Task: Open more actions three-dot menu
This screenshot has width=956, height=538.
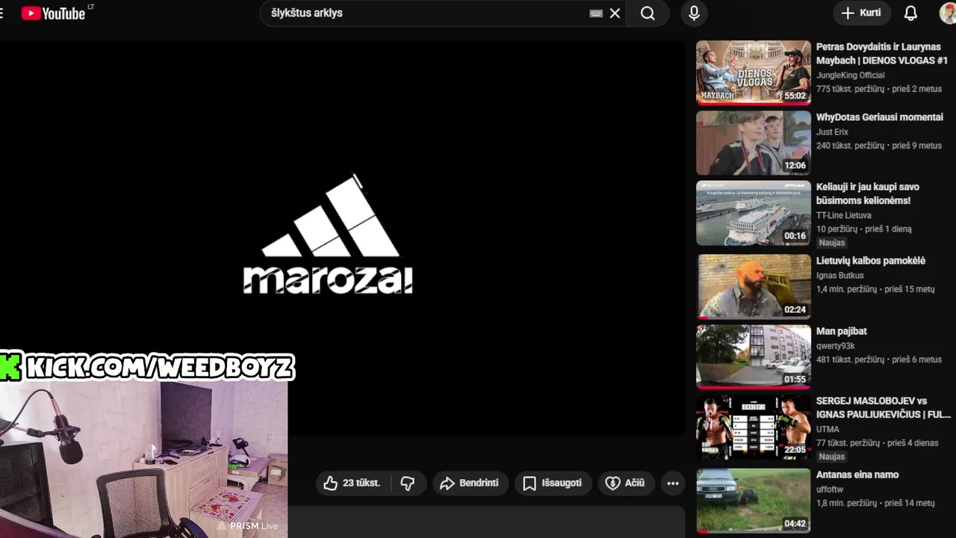Action: (673, 483)
